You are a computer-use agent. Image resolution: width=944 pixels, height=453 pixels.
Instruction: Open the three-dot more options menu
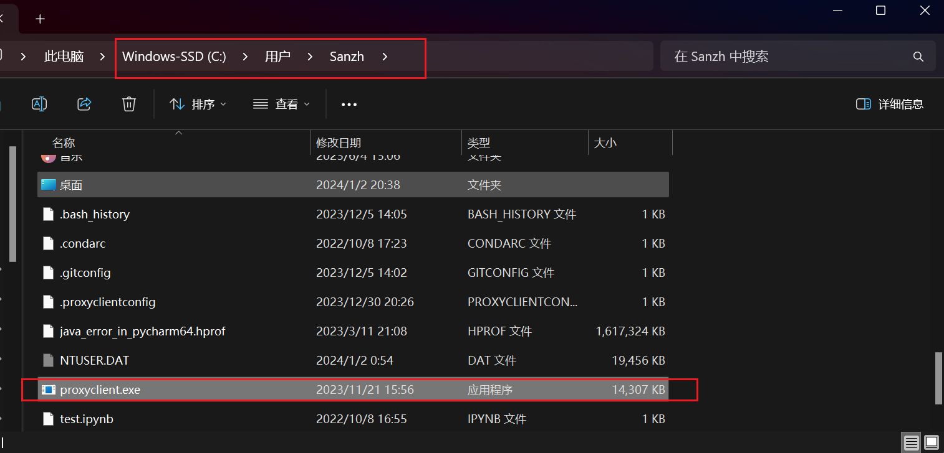pos(349,105)
